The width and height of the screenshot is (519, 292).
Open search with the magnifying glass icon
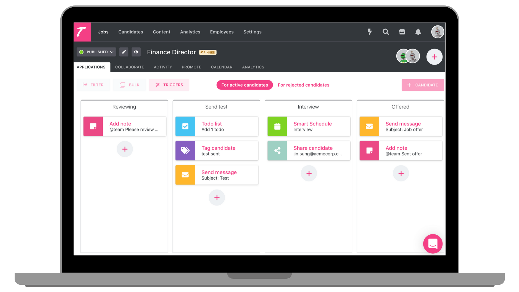coord(386,32)
